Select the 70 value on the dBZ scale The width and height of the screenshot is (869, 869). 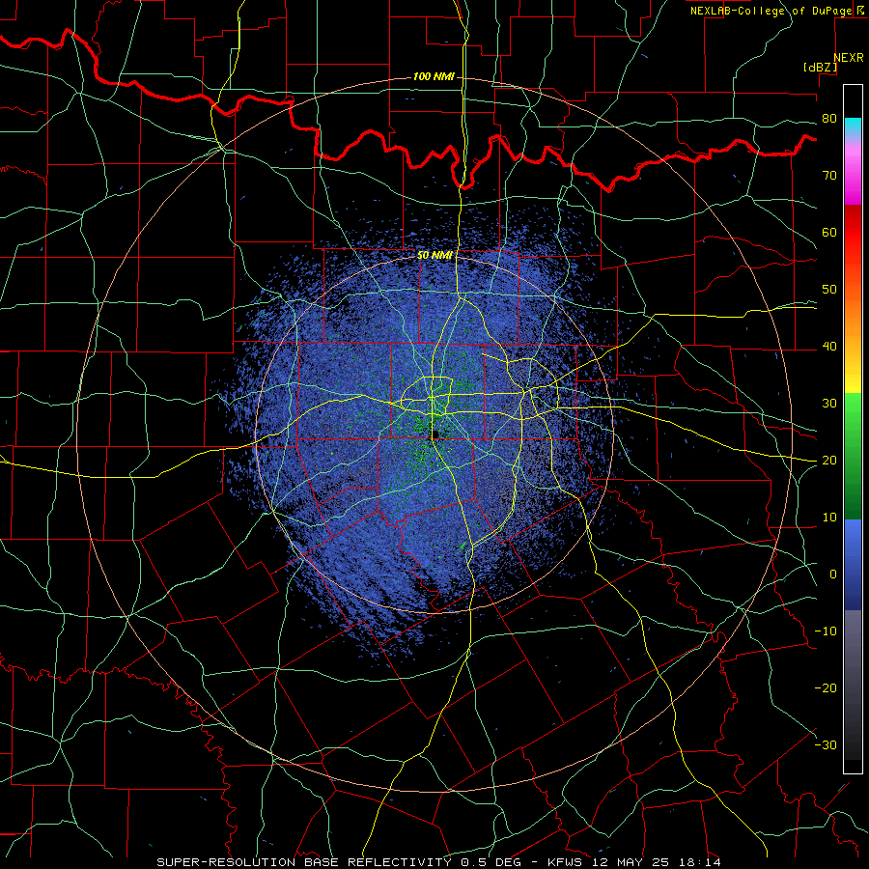point(829,176)
